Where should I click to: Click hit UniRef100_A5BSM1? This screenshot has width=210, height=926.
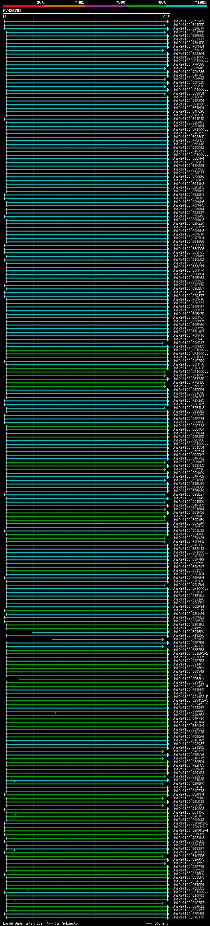(188, 679)
